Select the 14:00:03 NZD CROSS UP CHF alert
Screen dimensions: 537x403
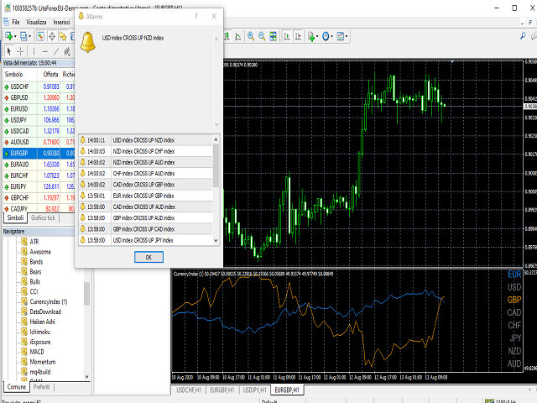(x=143, y=151)
